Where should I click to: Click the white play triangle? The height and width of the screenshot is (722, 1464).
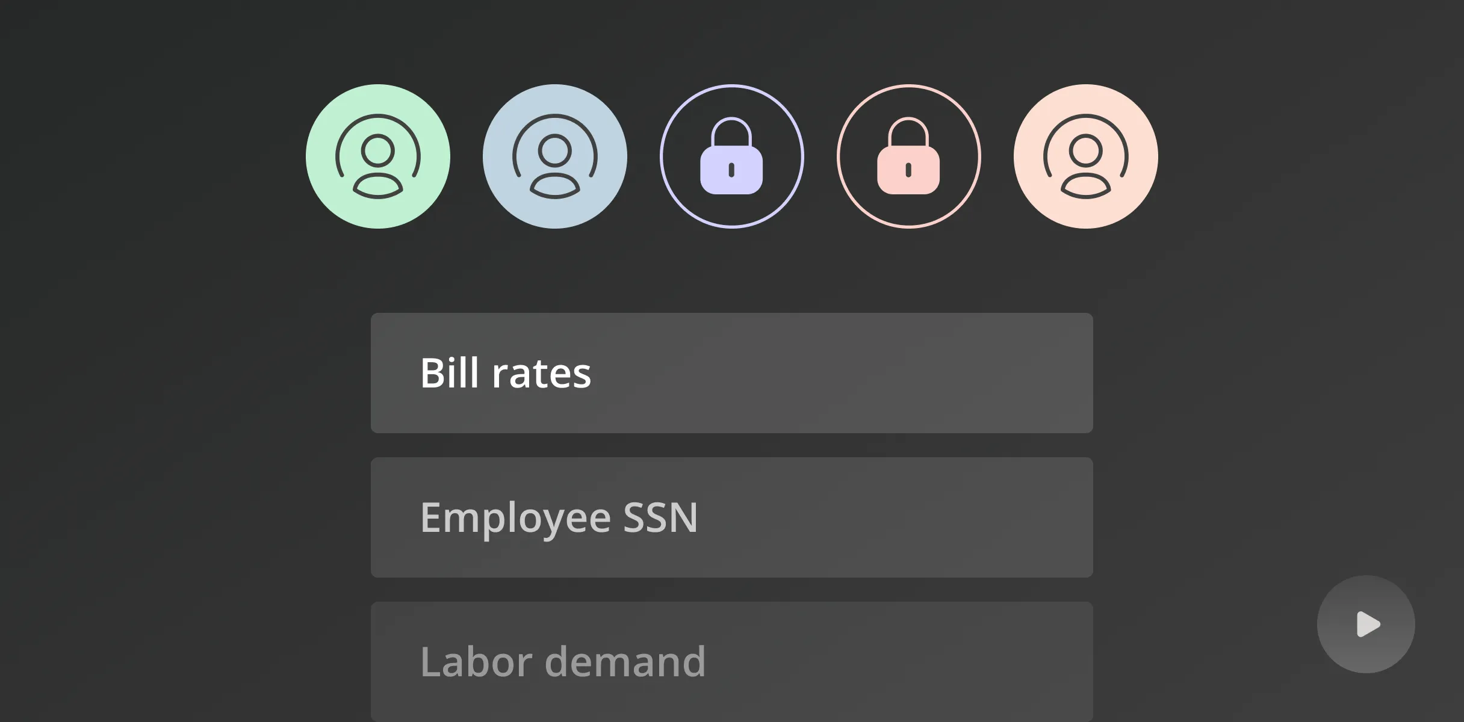[1367, 625]
